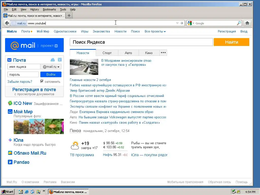Open the Bookmarks menu

(x=50, y=9)
